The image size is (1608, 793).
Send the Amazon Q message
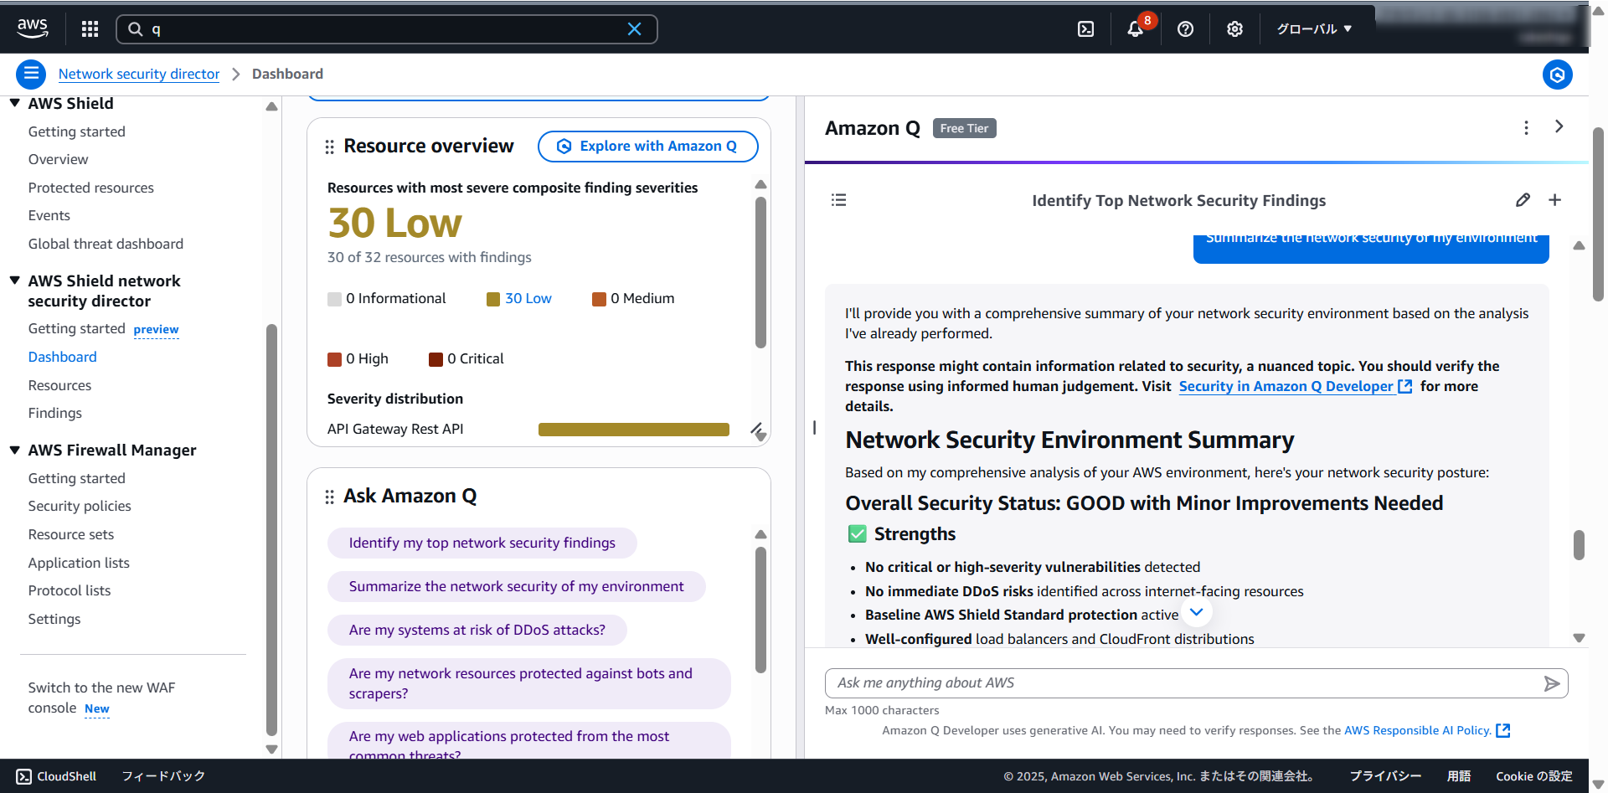[x=1551, y=683]
